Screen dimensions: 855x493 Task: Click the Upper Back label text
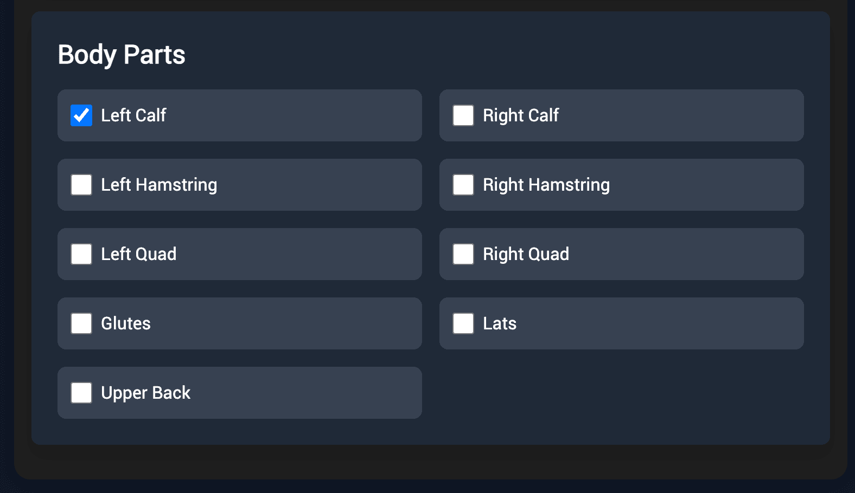point(145,393)
